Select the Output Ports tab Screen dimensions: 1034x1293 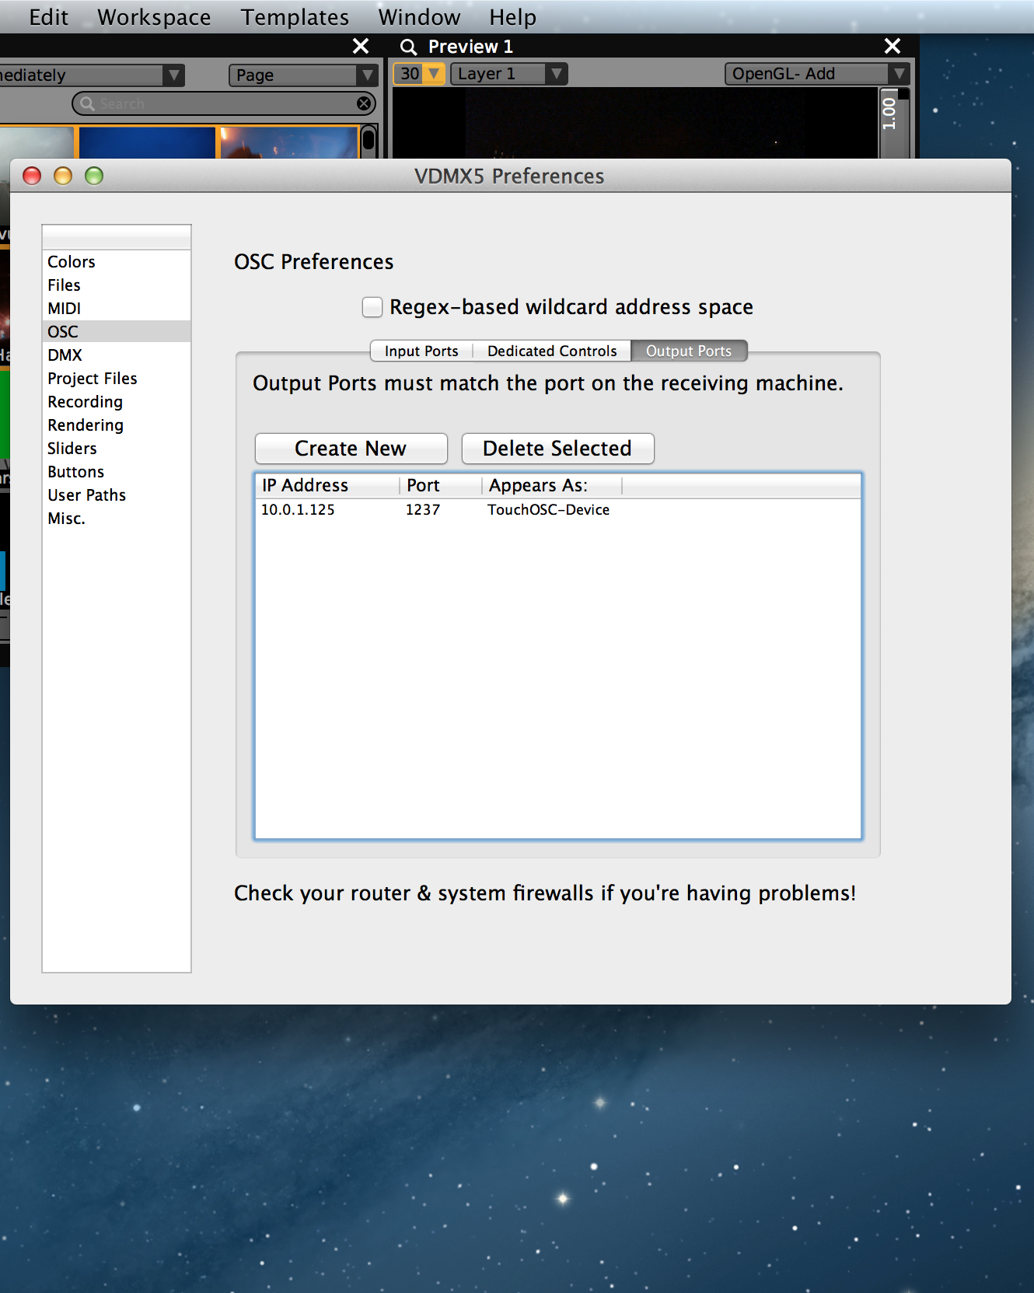[x=689, y=351]
